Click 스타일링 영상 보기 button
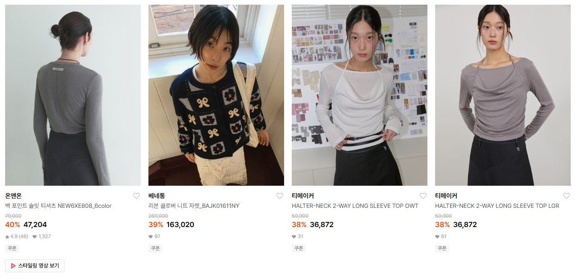This screenshot has height=279, width=575. [x=35, y=266]
